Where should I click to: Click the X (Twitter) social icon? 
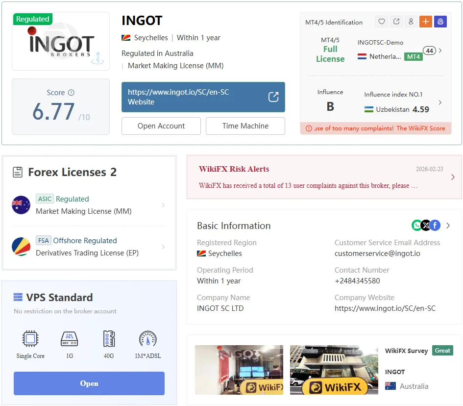click(x=425, y=226)
